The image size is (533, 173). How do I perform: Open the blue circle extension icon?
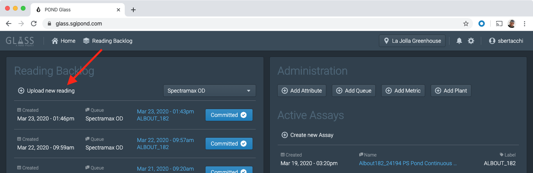pos(482,24)
